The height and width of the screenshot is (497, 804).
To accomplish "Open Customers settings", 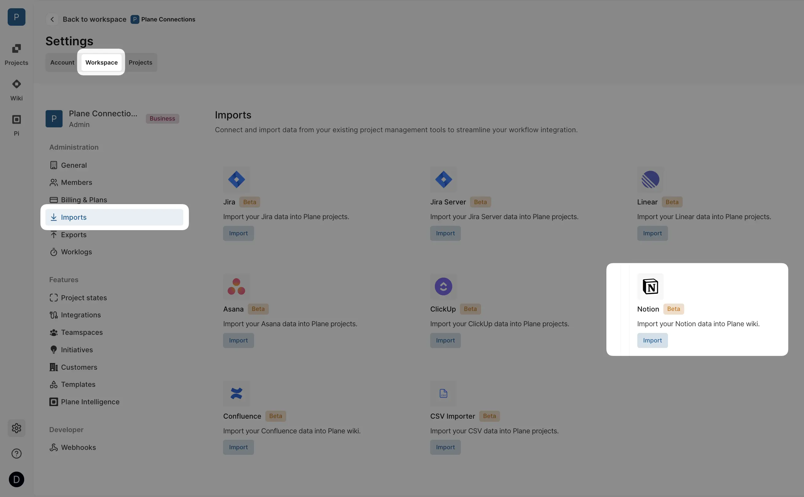I will [114, 367].
